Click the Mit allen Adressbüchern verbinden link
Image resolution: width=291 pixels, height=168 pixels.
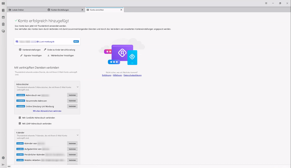click(47, 111)
